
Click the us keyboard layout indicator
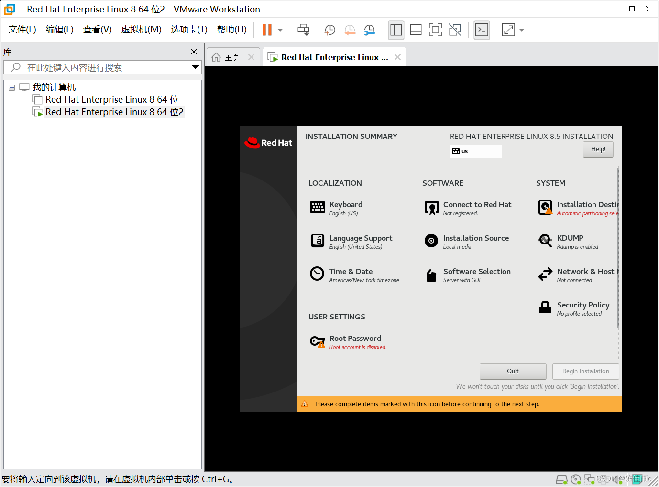click(x=476, y=151)
